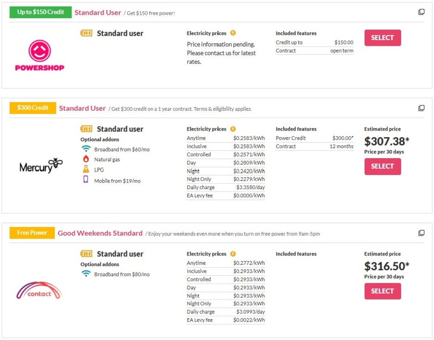434x340 pixels.
Task: Click the Free Power badge
Action: (32, 232)
